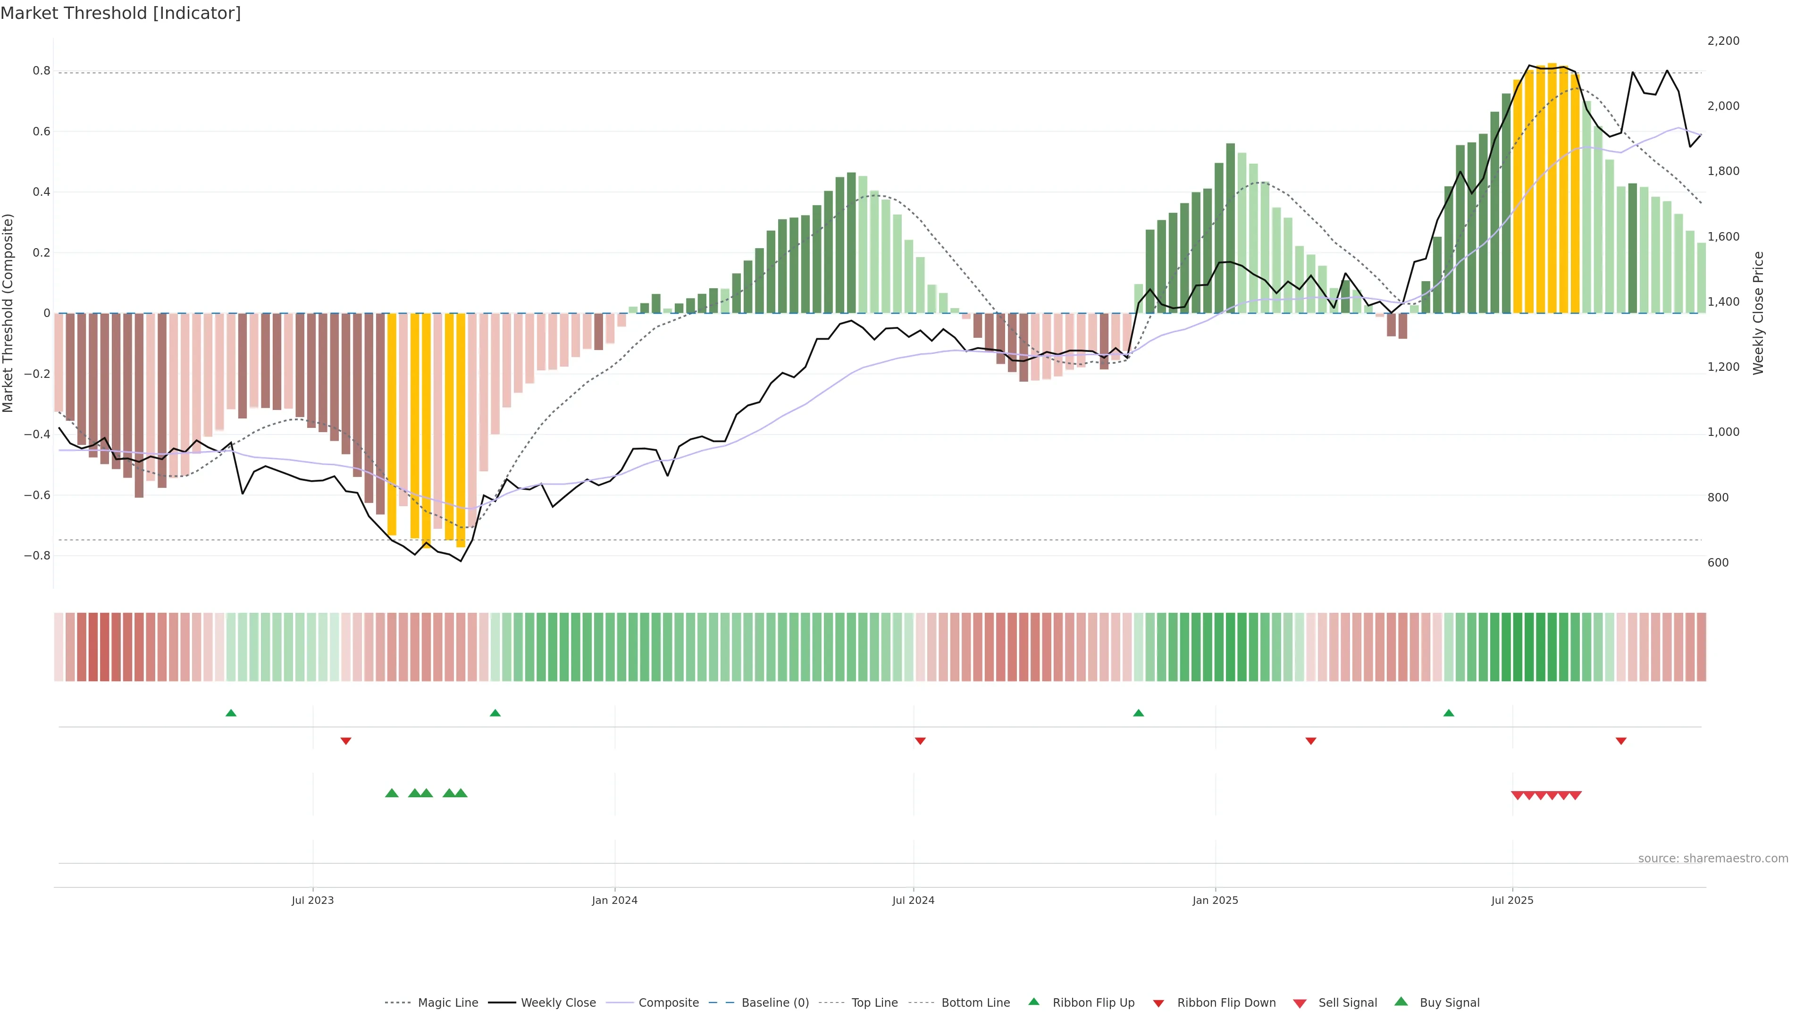Select the leftmost green buy signal marker
Image resolution: width=1812 pixels, height=1019 pixels.
tap(392, 793)
